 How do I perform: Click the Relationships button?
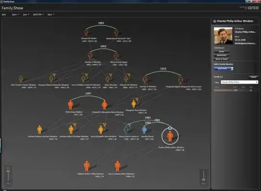221,55
